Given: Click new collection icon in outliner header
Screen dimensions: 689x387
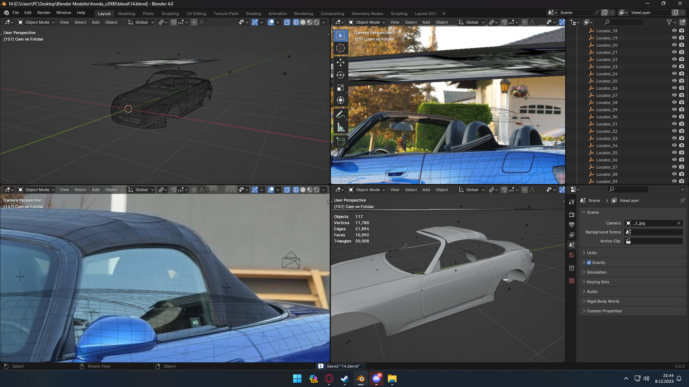Looking at the screenshot, I should (x=682, y=22).
